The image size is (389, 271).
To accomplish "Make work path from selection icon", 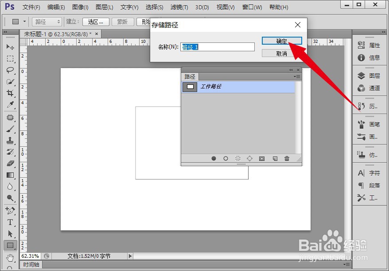I will [x=249, y=158].
